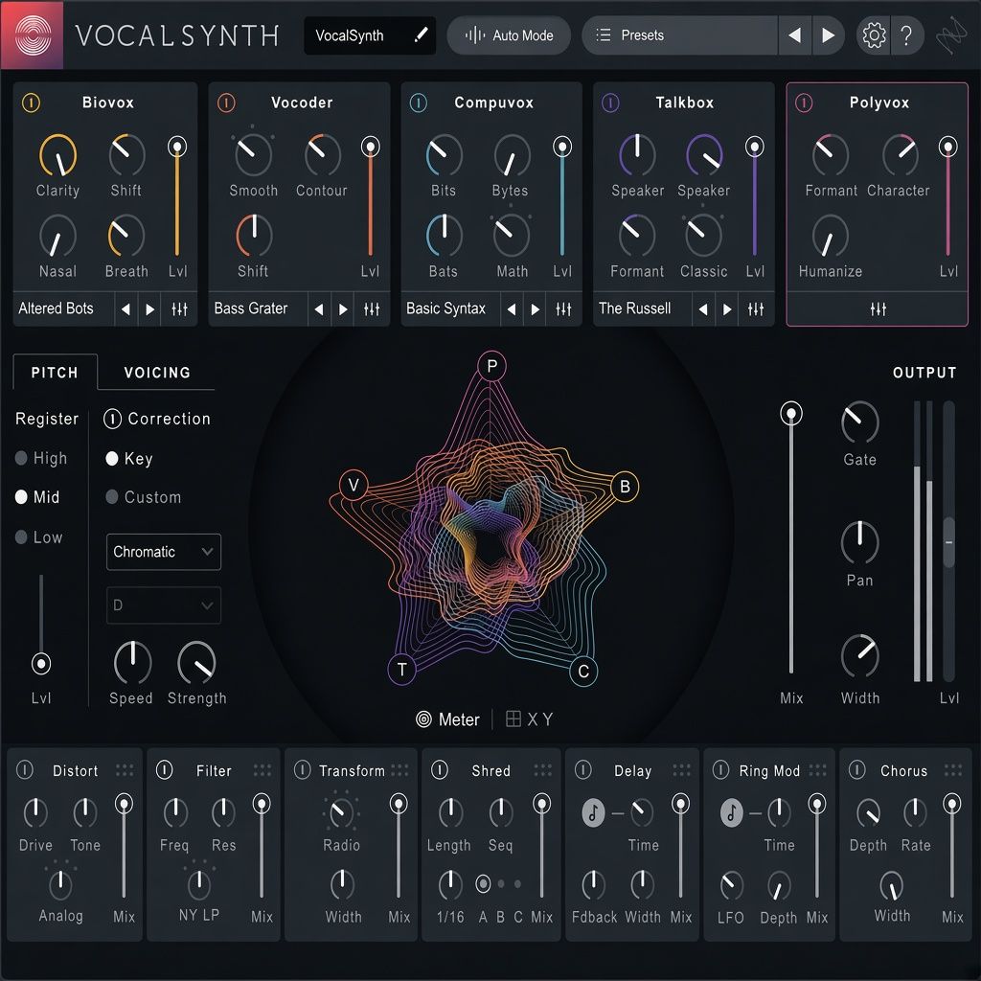Select the B node in visualizer

pos(625,486)
